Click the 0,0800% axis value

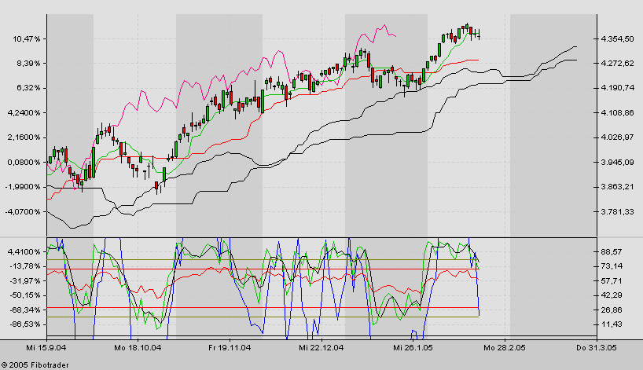tap(24, 163)
